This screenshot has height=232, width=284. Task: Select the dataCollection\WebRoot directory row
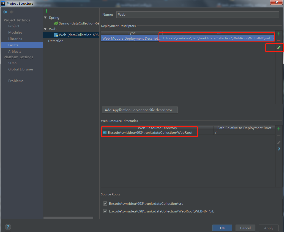[x=188, y=132]
